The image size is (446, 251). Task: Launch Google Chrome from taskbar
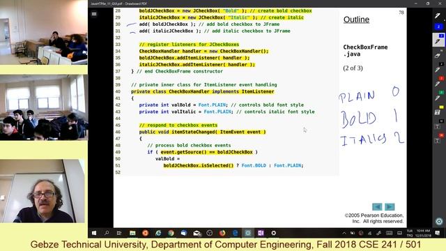171,233
